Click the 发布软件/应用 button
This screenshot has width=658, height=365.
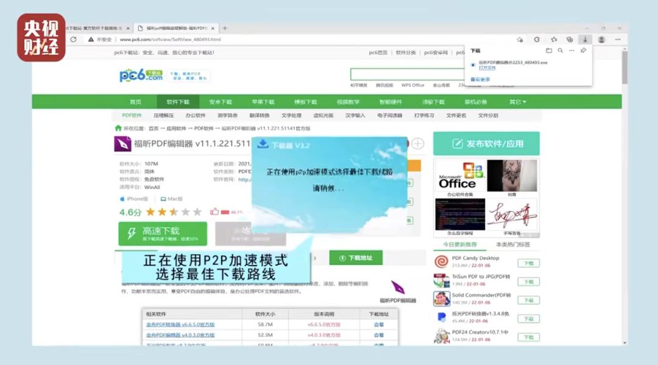point(486,144)
